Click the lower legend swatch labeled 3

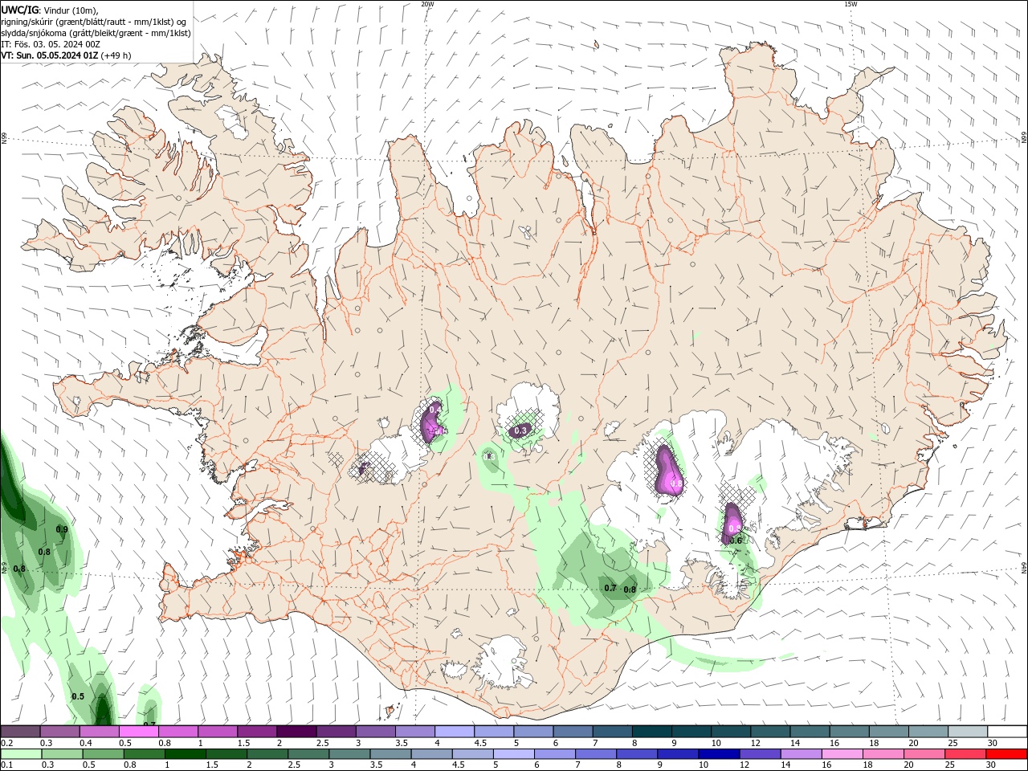click(349, 754)
